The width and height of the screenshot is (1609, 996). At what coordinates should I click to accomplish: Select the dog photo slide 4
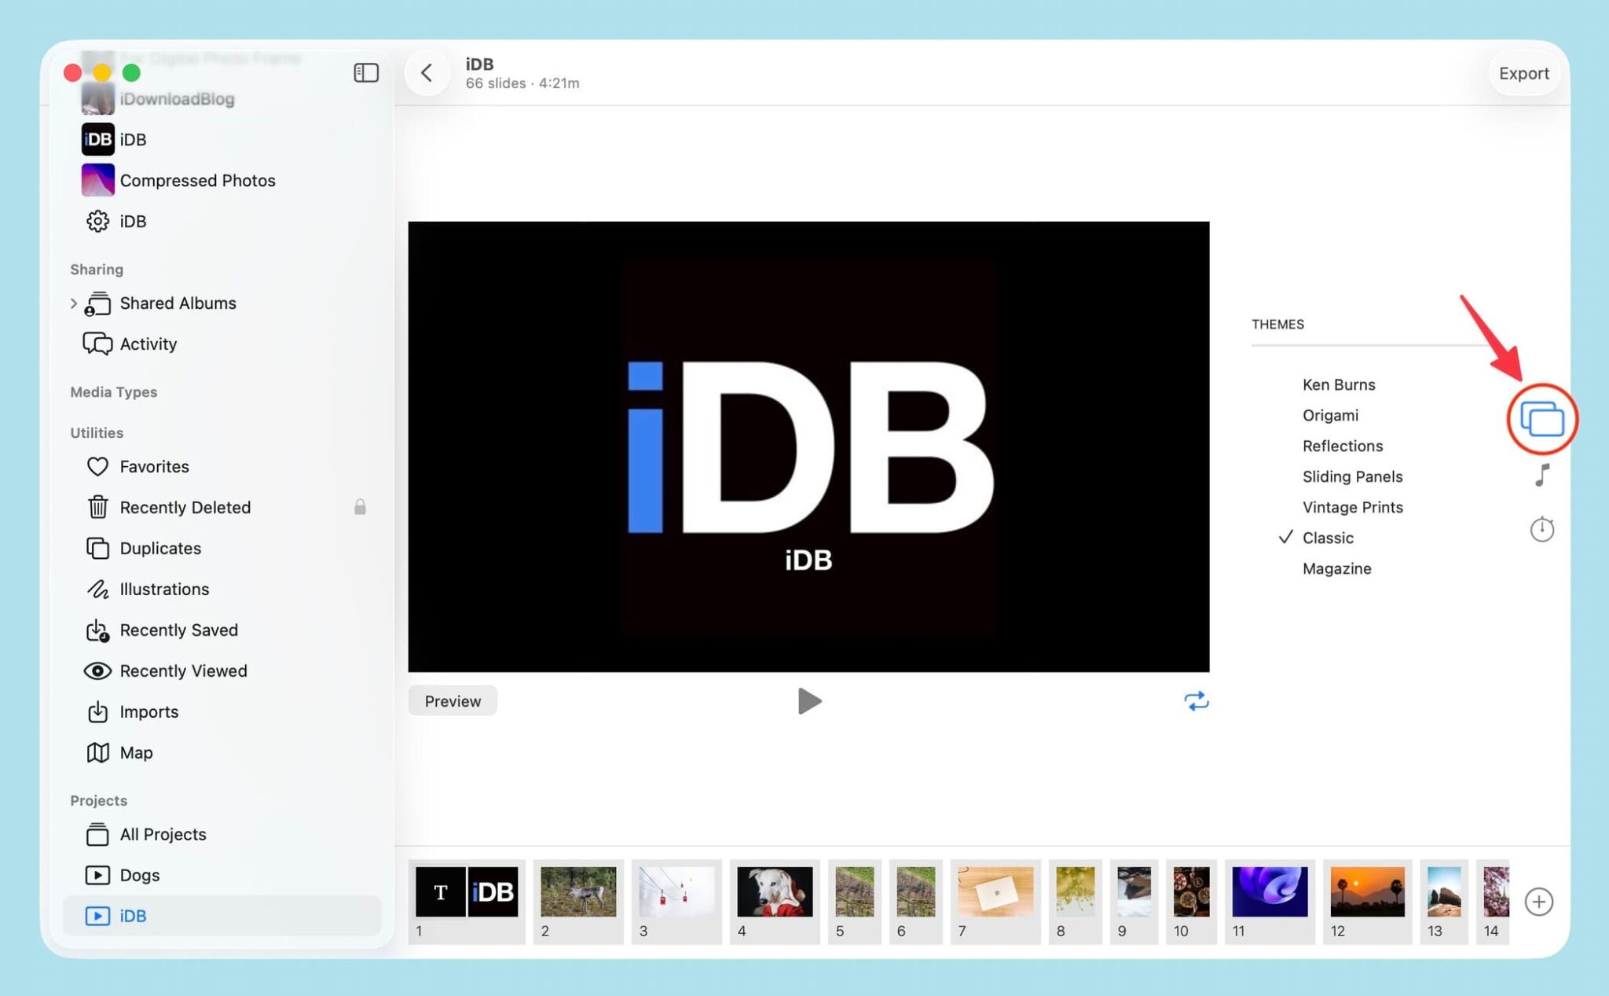pyautogui.click(x=775, y=901)
